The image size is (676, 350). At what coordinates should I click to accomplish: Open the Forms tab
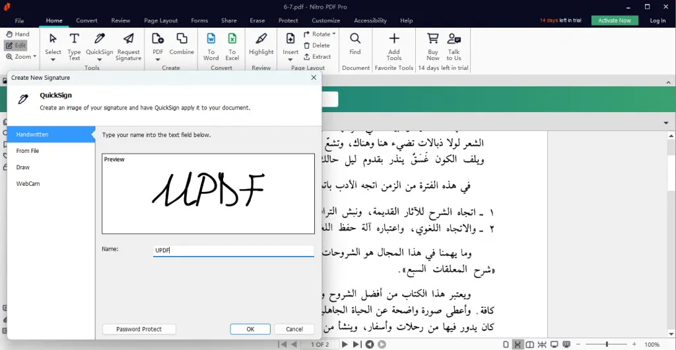tap(199, 20)
